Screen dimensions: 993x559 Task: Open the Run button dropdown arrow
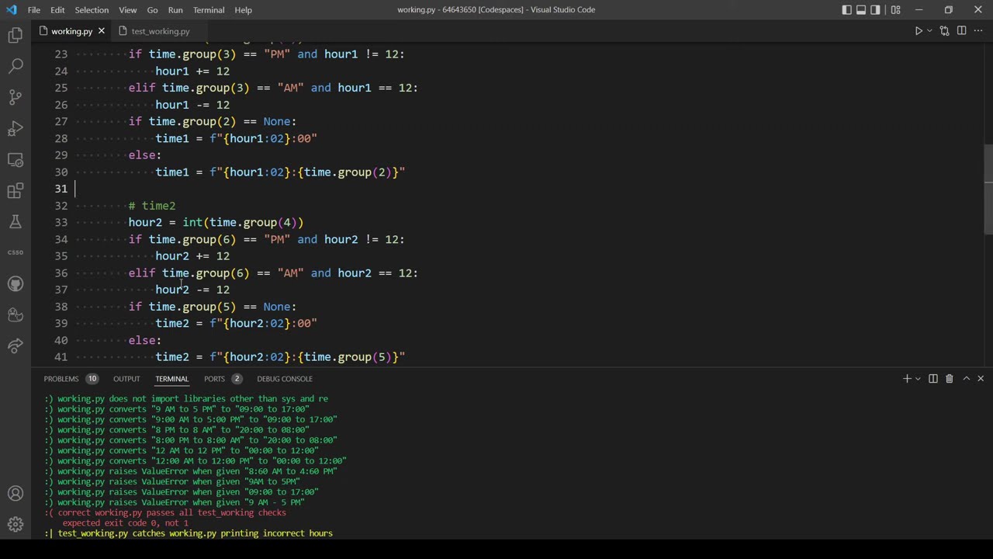(930, 31)
